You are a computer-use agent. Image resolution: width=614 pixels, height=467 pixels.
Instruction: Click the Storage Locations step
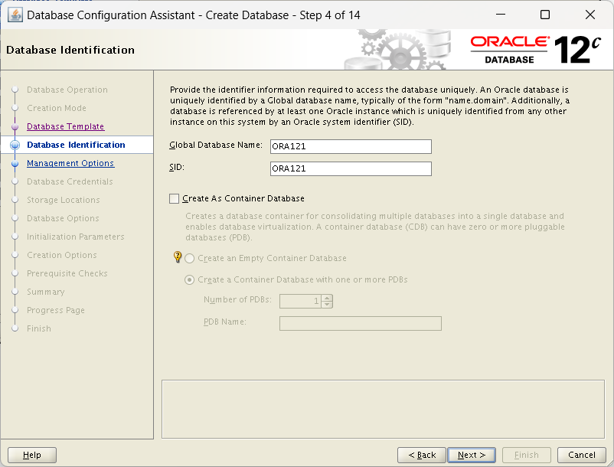tap(63, 200)
